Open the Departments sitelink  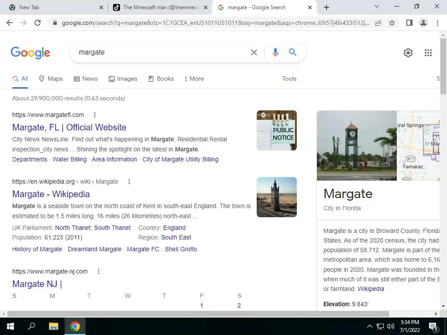[x=30, y=160]
